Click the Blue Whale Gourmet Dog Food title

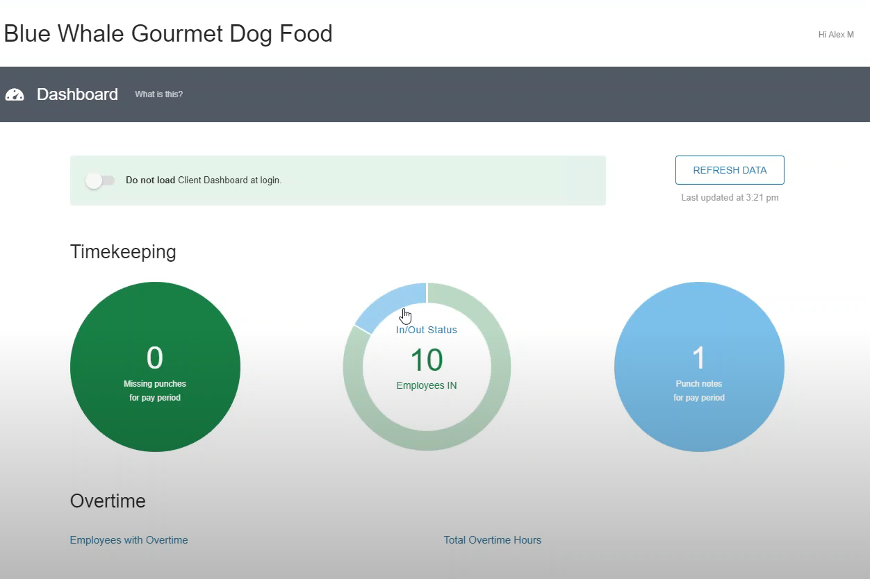pyautogui.click(x=168, y=33)
